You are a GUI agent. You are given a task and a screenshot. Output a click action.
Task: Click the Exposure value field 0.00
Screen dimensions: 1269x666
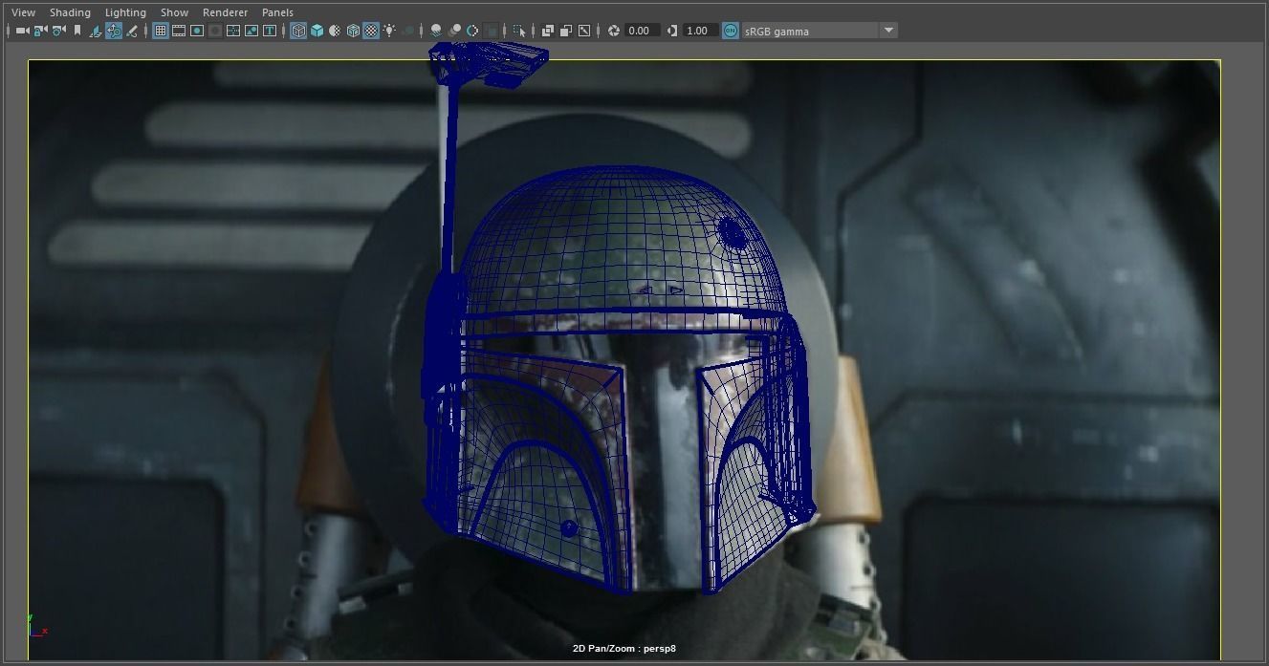pos(643,31)
